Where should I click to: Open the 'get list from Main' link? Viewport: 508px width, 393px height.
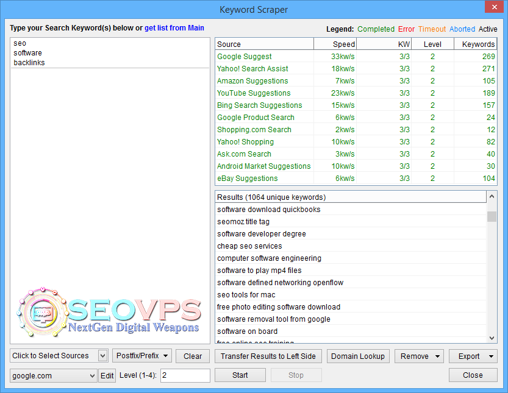point(174,28)
